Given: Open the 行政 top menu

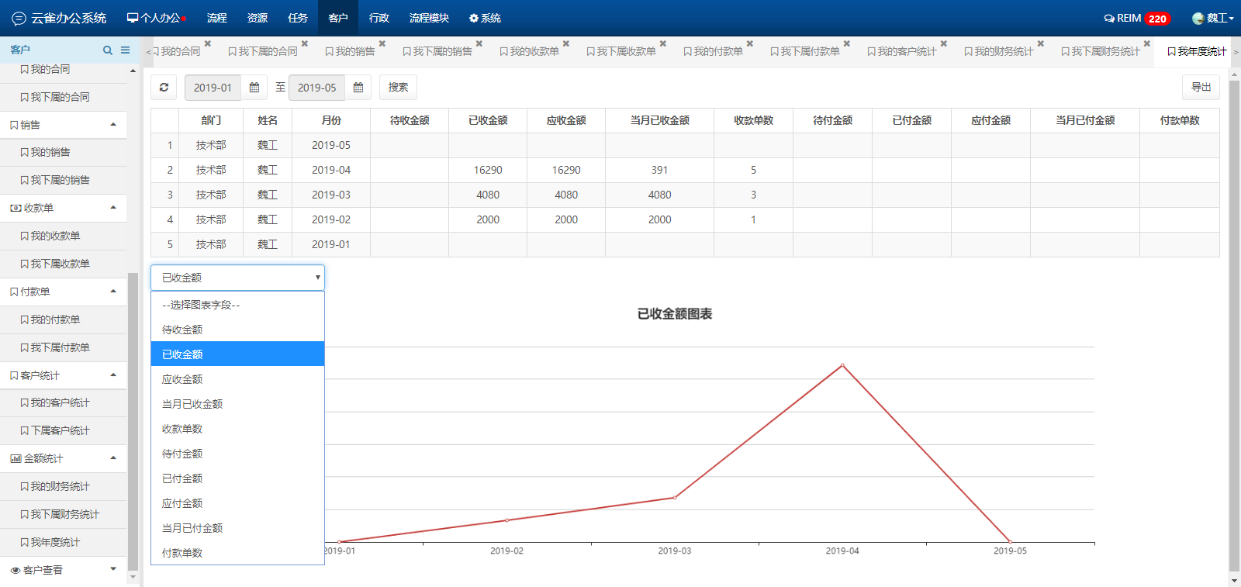Looking at the screenshot, I should (379, 19).
